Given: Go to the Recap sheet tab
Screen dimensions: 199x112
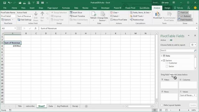Looking at the screenshot, I should [x=75, y=106].
